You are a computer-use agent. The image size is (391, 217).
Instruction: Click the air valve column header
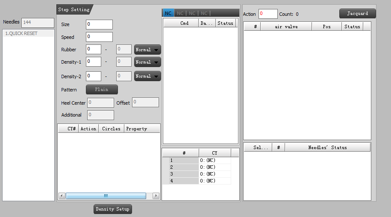[x=286, y=26]
